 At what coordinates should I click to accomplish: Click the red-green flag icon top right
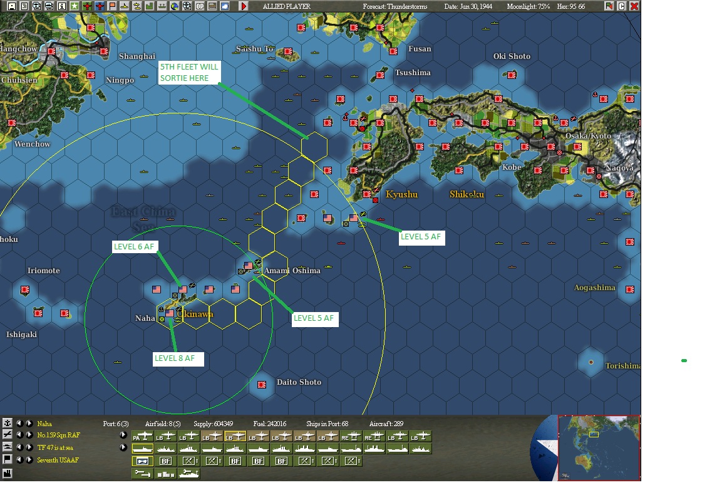coord(609,6)
